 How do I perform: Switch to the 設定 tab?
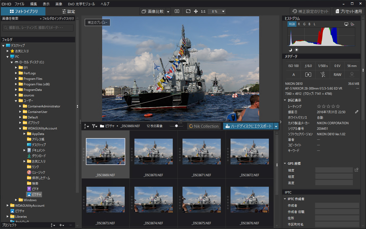point(69,11)
